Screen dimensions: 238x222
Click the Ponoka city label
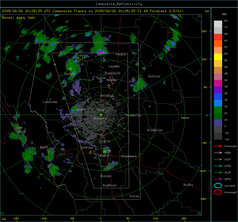121,54
